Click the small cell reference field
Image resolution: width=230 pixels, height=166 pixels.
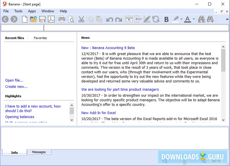point(22,28)
